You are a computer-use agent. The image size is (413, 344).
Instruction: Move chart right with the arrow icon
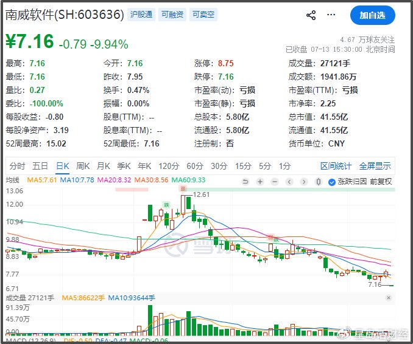(304, 182)
